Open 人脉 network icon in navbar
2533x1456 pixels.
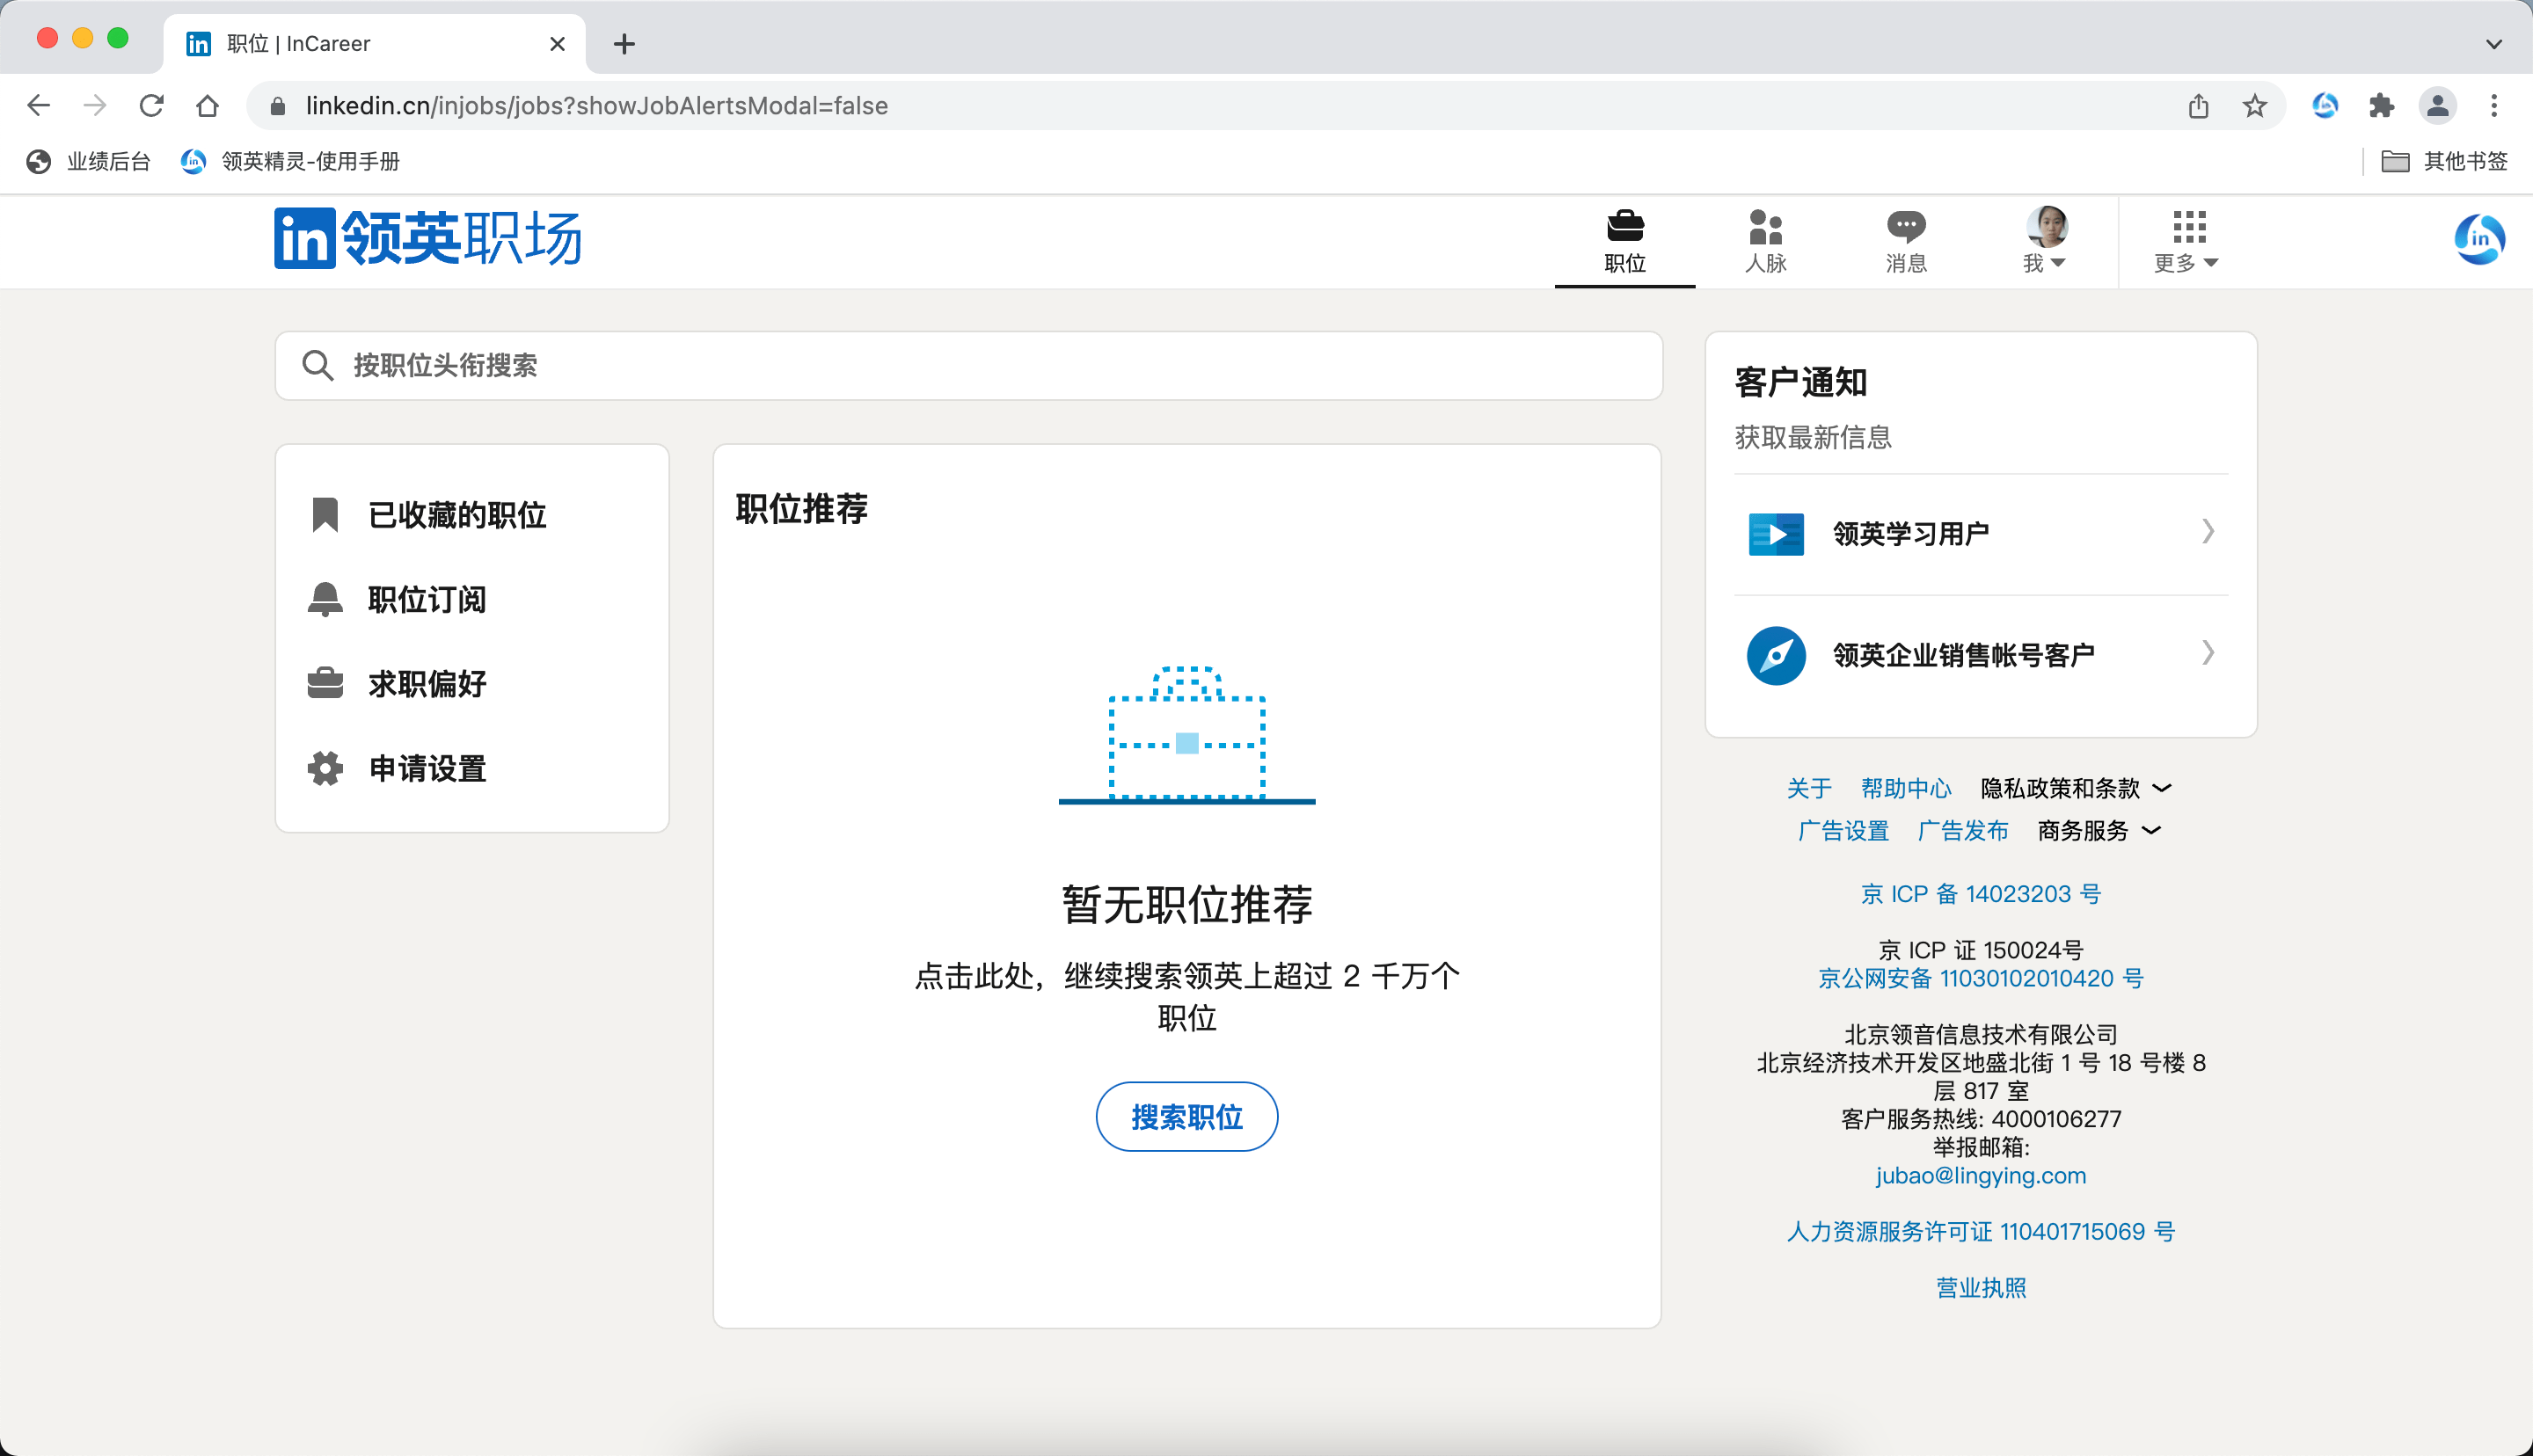click(x=1765, y=241)
